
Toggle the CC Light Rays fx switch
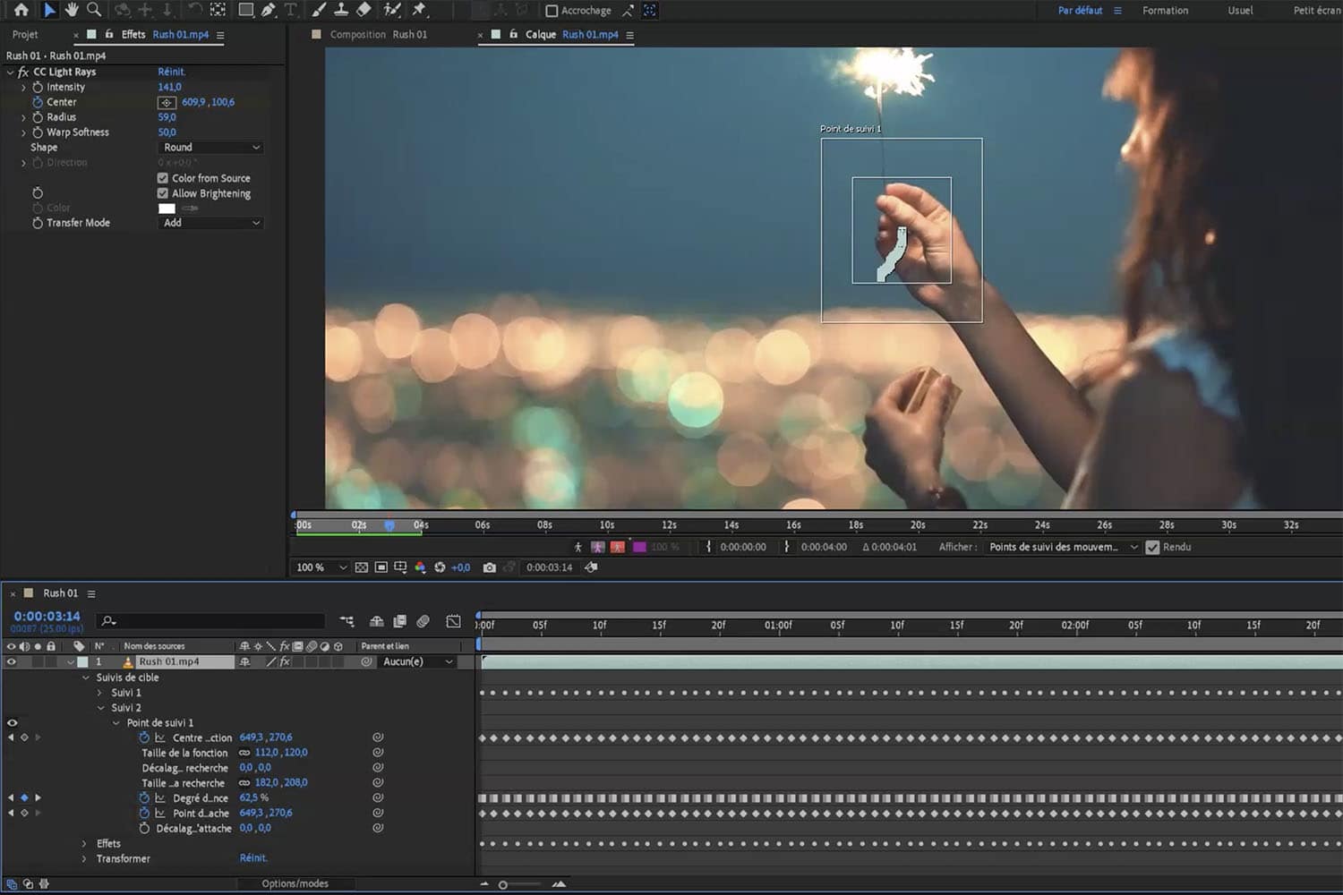click(23, 72)
